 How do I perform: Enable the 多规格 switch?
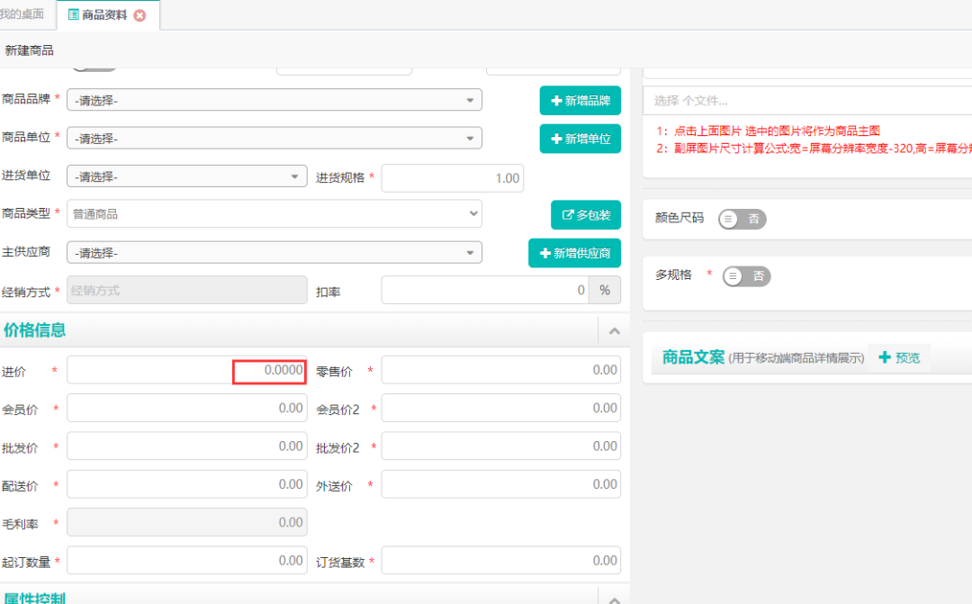click(746, 276)
